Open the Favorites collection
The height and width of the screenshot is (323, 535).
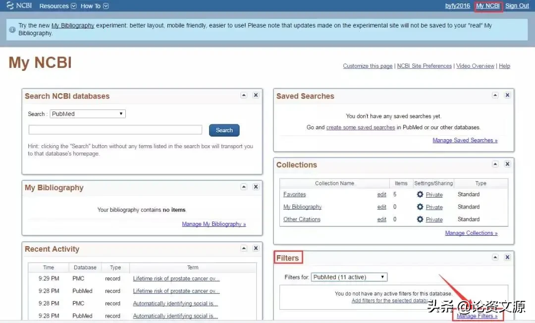tap(294, 194)
